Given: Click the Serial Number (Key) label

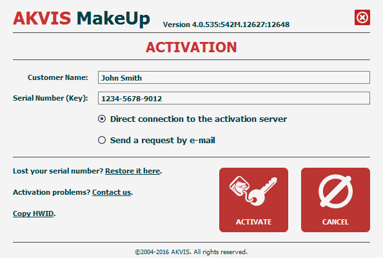Looking at the screenshot, I should click(x=50, y=98).
